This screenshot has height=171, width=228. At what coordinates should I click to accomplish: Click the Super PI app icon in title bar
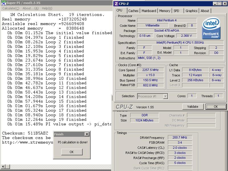3,3
